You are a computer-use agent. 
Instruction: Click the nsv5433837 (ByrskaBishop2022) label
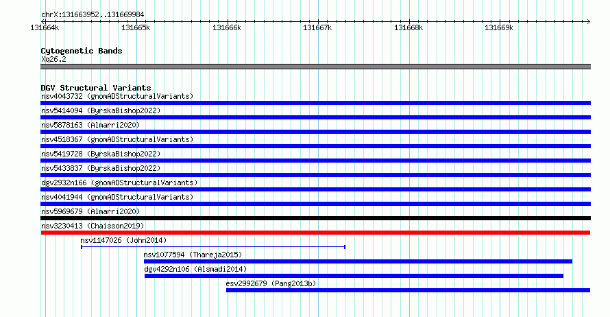click(x=101, y=168)
